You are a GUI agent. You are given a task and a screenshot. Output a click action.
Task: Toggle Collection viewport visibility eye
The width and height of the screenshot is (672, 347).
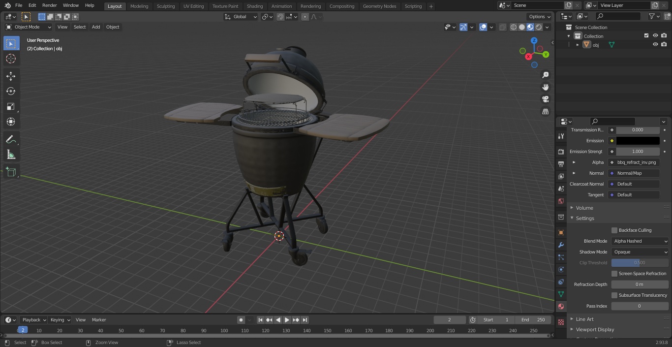(655, 35)
